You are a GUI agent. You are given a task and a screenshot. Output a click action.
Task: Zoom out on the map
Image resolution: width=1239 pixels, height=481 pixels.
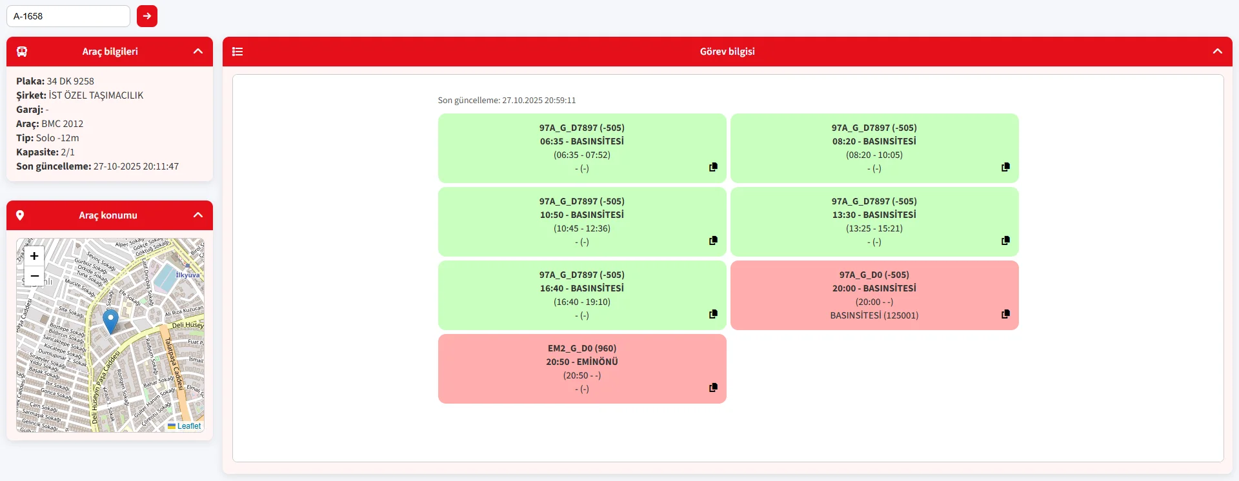[34, 276]
